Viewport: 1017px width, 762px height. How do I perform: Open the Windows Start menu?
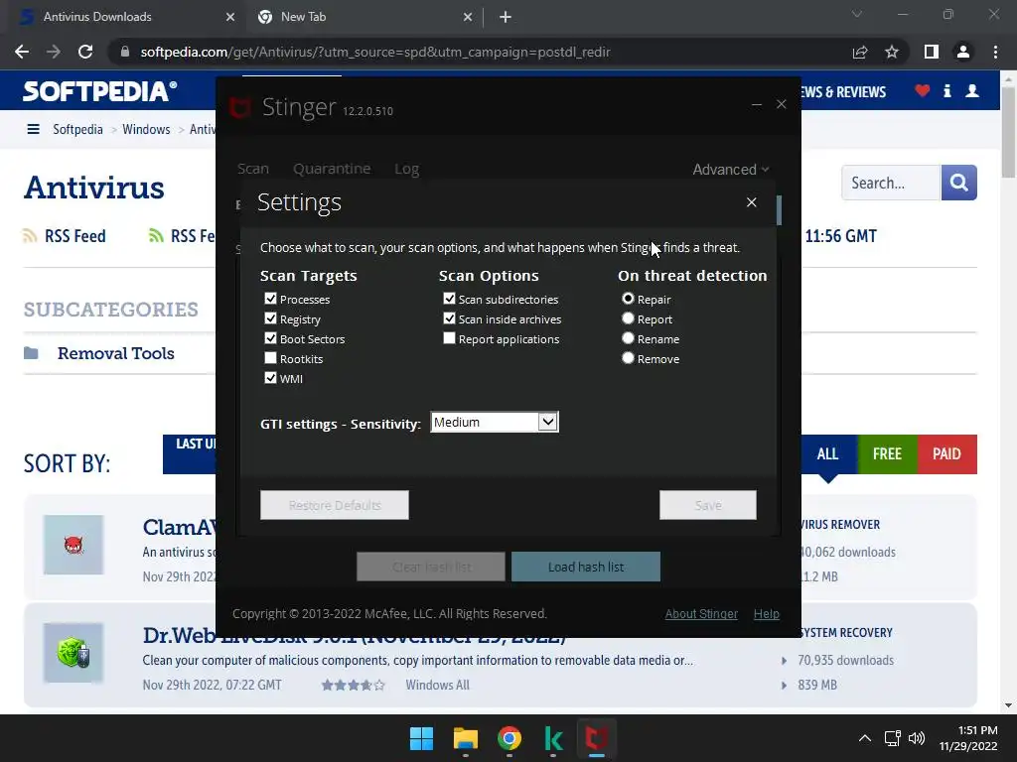point(421,738)
